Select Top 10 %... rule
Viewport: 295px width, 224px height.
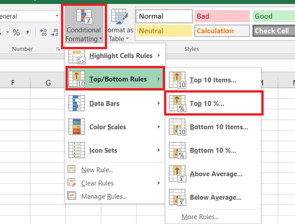214,103
